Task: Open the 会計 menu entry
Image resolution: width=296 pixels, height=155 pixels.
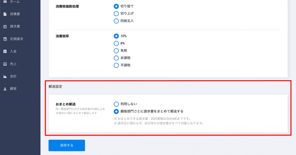Action: tap(13, 76)
